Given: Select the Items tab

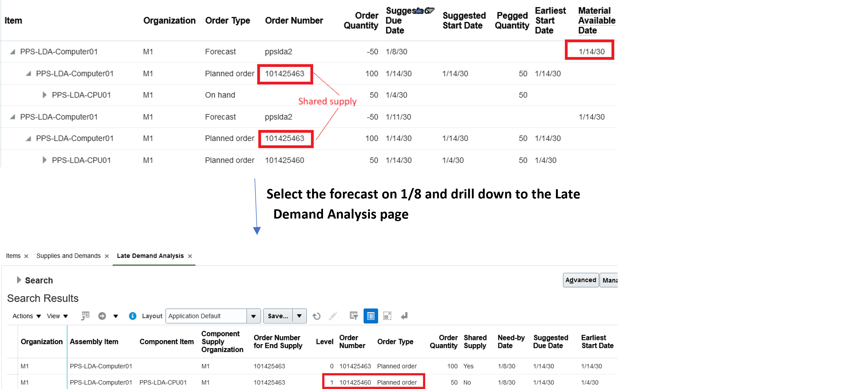Looking at the screenshot, I should pos(13,256).
